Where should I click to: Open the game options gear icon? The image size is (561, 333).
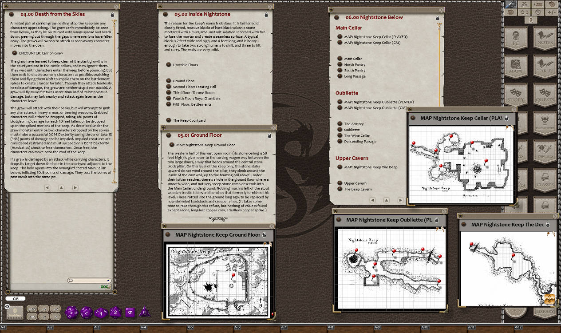538,12
